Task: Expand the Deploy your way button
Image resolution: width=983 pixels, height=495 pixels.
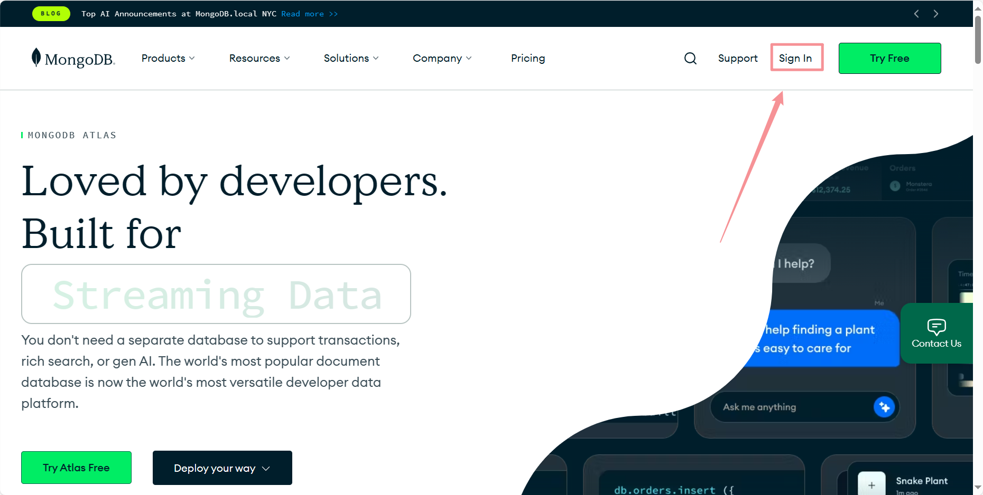Action: 222,468
